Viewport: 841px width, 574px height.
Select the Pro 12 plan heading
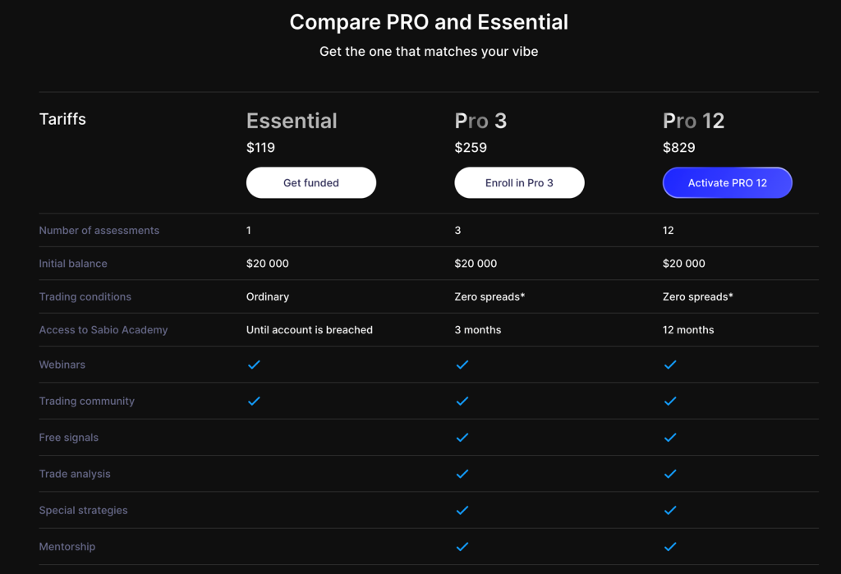[x=693, y=121]
